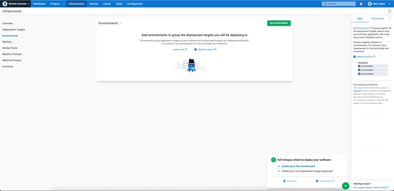Click the arrow beside first deployment target

pos(279,171)
